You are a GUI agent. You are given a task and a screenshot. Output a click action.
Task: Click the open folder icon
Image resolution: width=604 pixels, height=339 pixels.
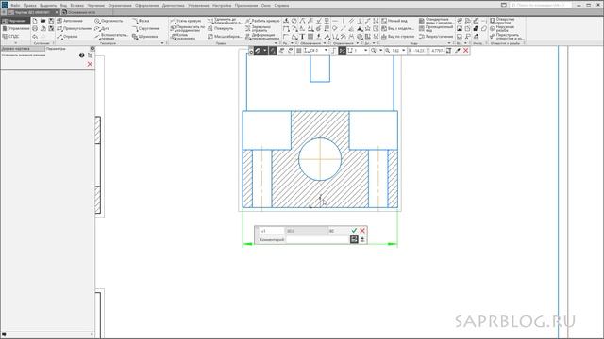tap(43, 21)
